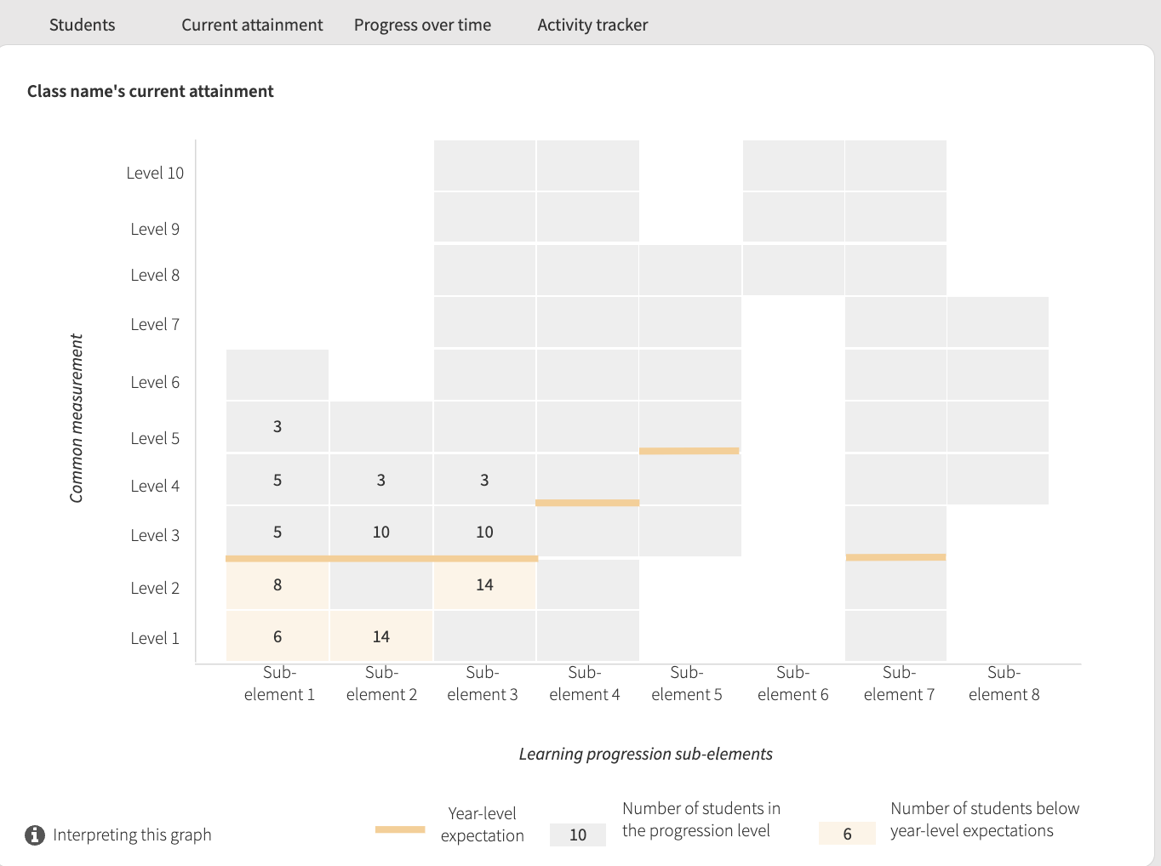Image resolution: width=1161 pixels, height=866 pixels.
Task: Click the cream legend swatch showing 6
Action: [x=847, y=835]
